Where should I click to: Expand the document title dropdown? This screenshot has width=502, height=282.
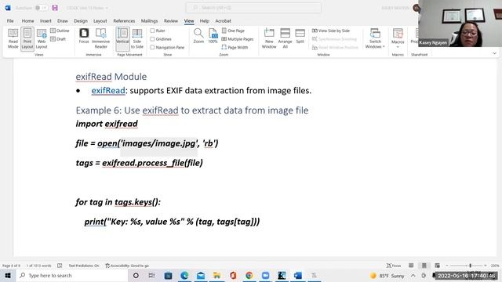[x=107, y=8]
